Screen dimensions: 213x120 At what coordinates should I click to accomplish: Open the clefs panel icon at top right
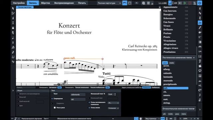pyautogui.click(x=200, y=8)
